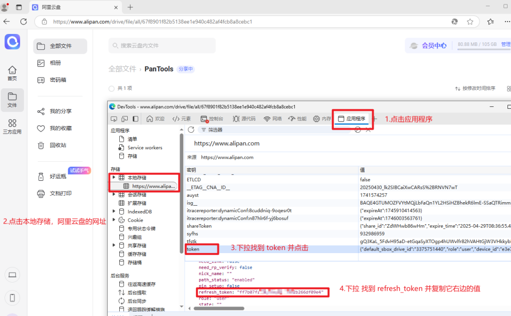Viewport: 511px width, 316px height.
Task: Expand the 共享存储 node
Action: pyautogui.click(x=114, y=245)
